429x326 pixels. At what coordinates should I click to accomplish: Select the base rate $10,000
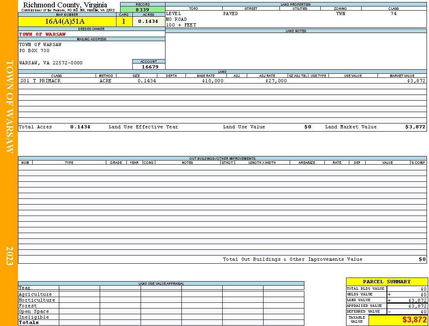tap(213, 81)
